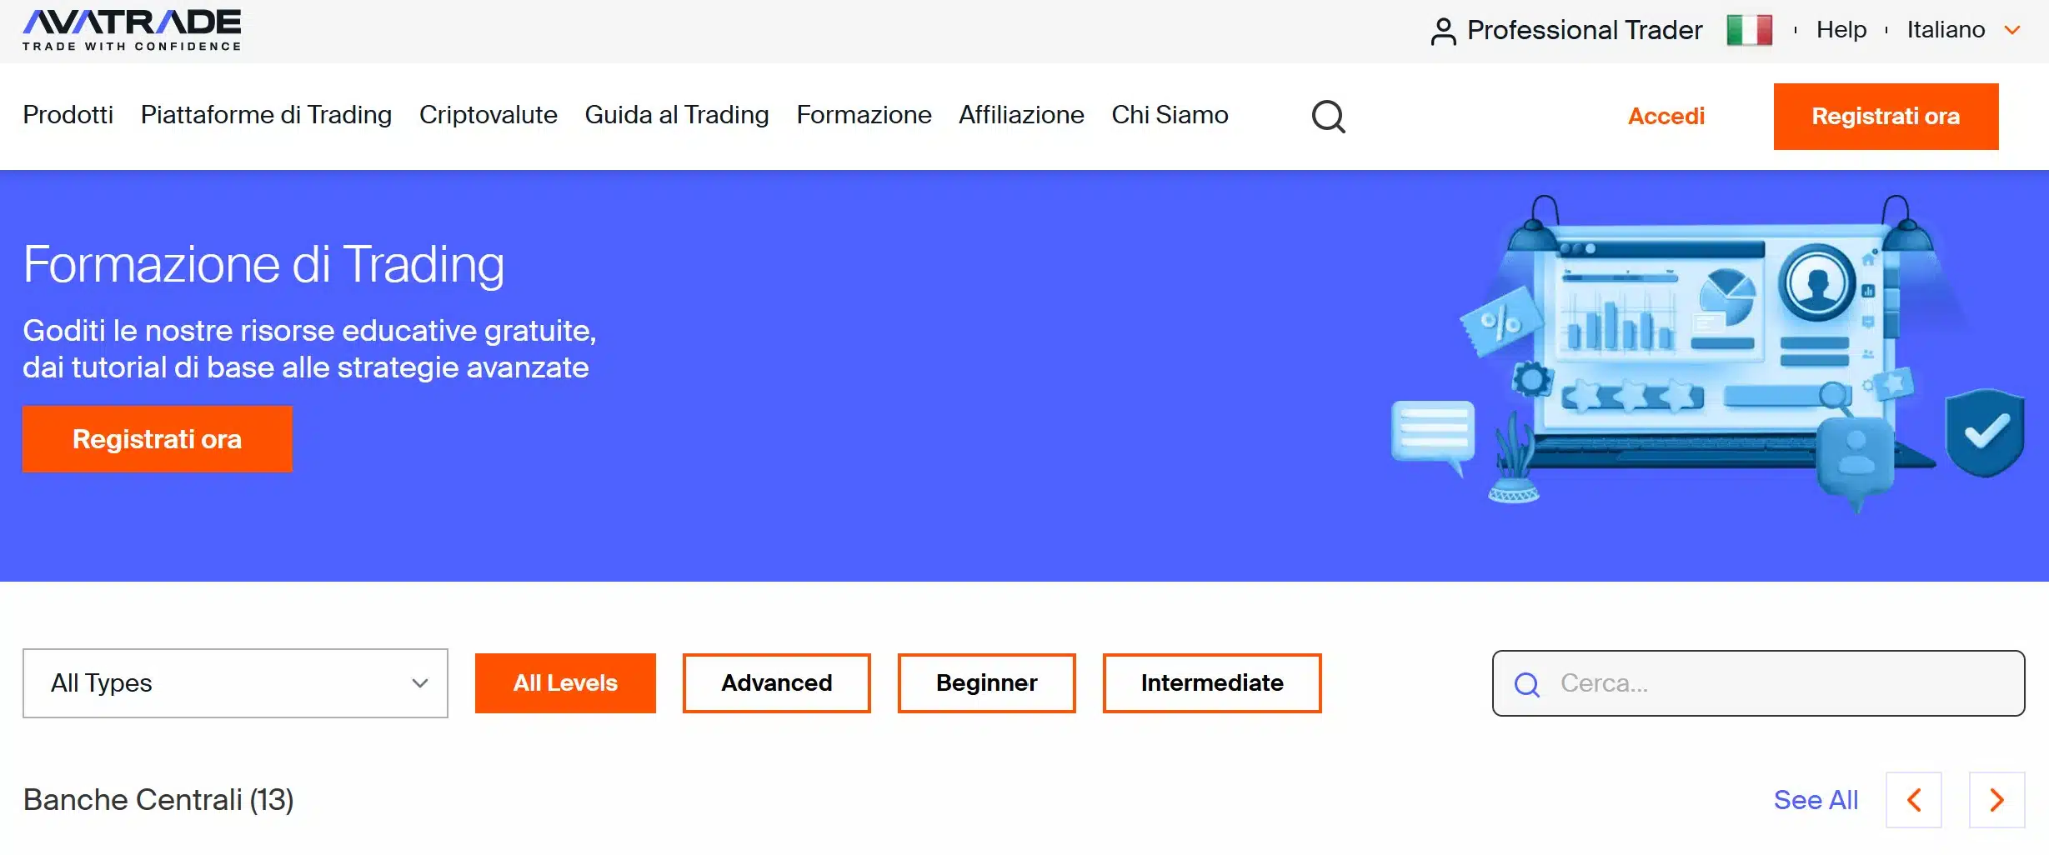Click See All for Banche Centrali
The height and width of the screenshot is (855, 2049).
pyautogui.click(x=1816, y=800)
